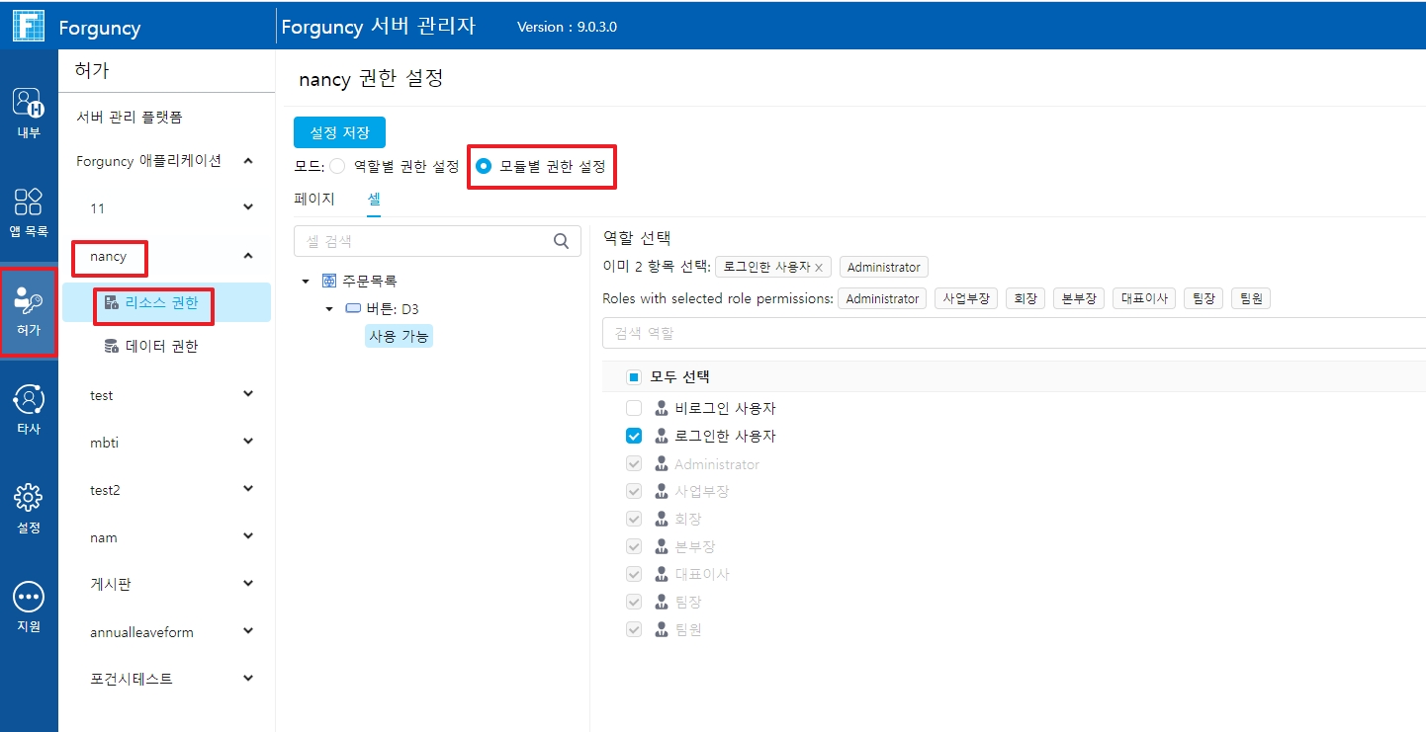1426x732 pixels.
Task: Click user icon beside 본부장 in role list
Action: [x=662, y=546]
